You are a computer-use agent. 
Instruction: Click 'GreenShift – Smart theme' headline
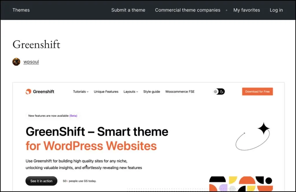pyautogui.click(x=97, y=132)
